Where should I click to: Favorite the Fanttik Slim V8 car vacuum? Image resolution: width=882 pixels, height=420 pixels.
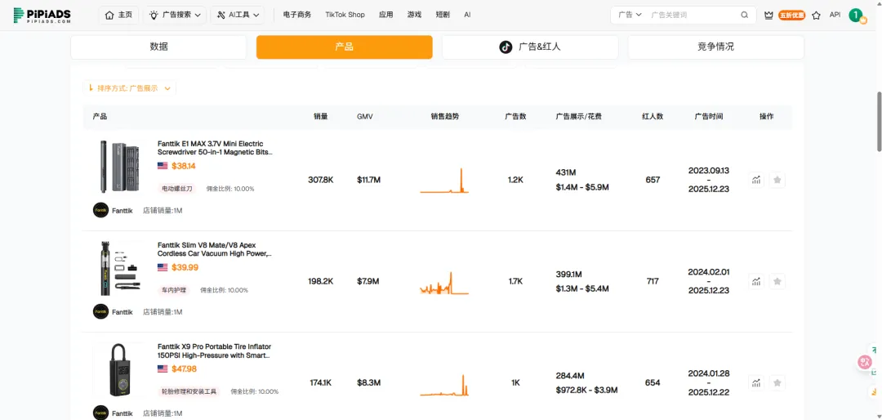[777, 281]
